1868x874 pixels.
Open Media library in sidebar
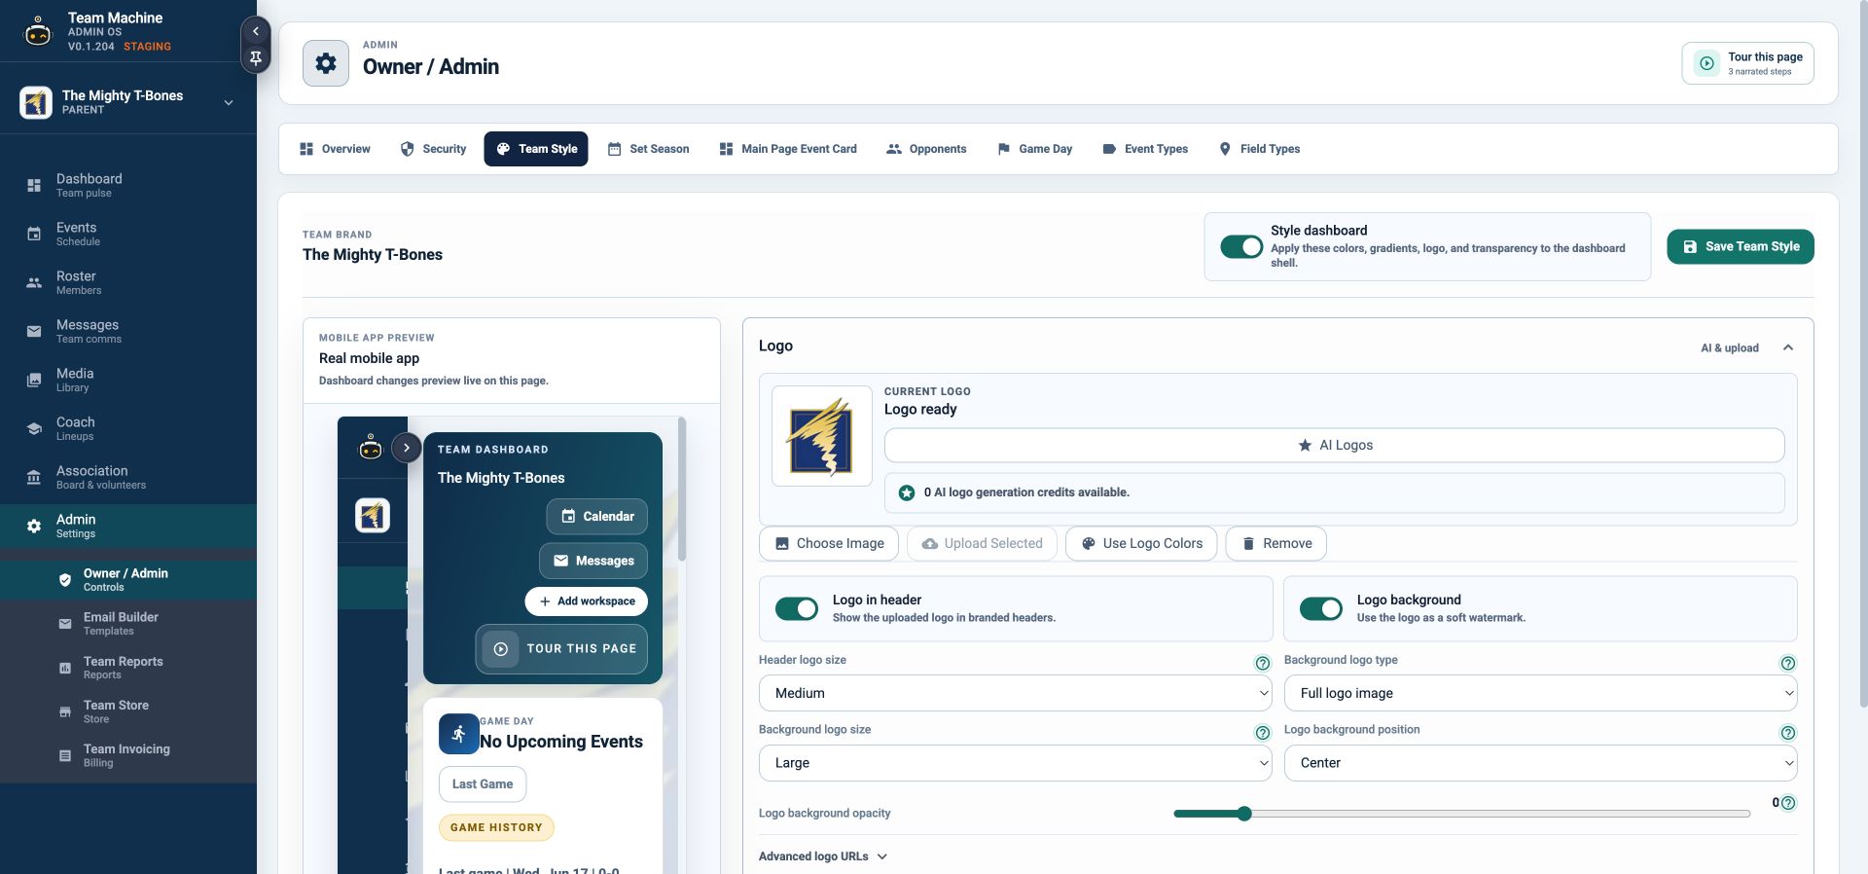[128, 380]
